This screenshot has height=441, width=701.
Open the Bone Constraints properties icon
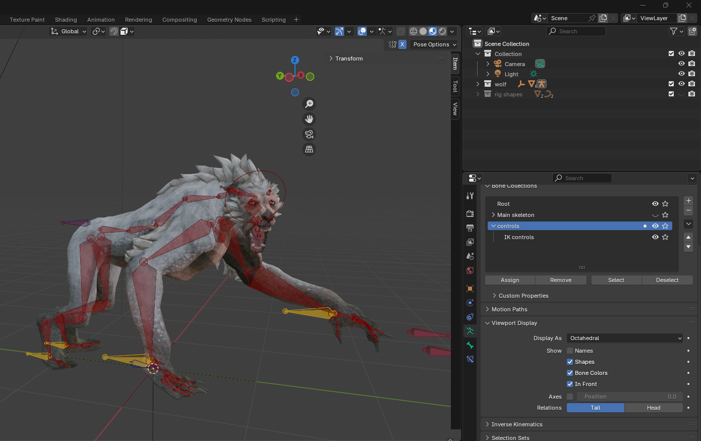470,359
